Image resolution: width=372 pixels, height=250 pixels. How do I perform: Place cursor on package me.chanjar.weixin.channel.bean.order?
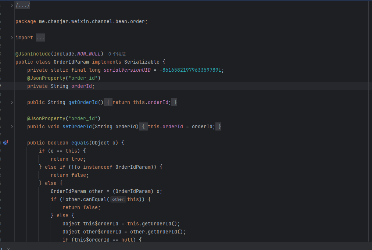tap(81, 22)
